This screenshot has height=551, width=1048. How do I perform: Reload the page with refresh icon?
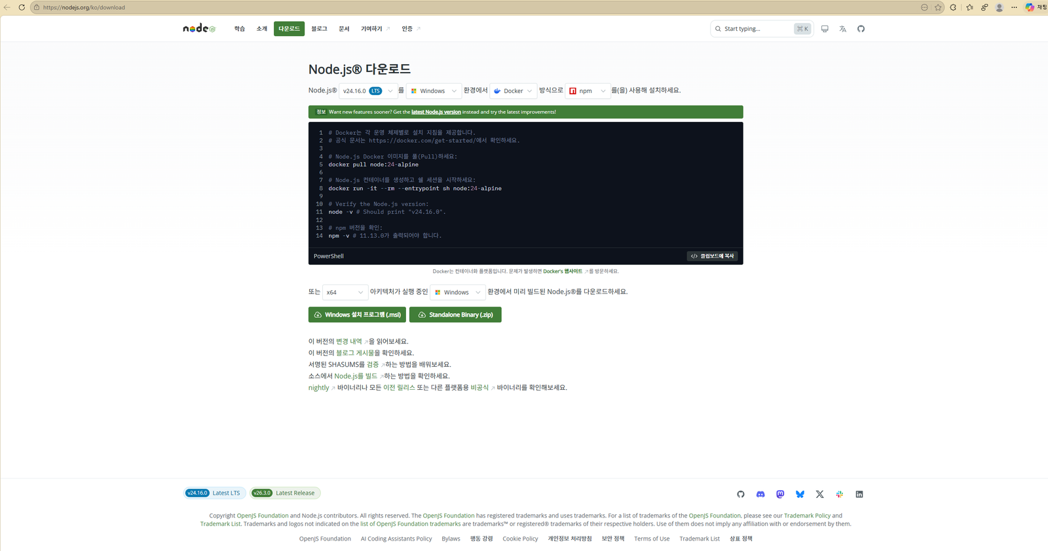[22, 7]
